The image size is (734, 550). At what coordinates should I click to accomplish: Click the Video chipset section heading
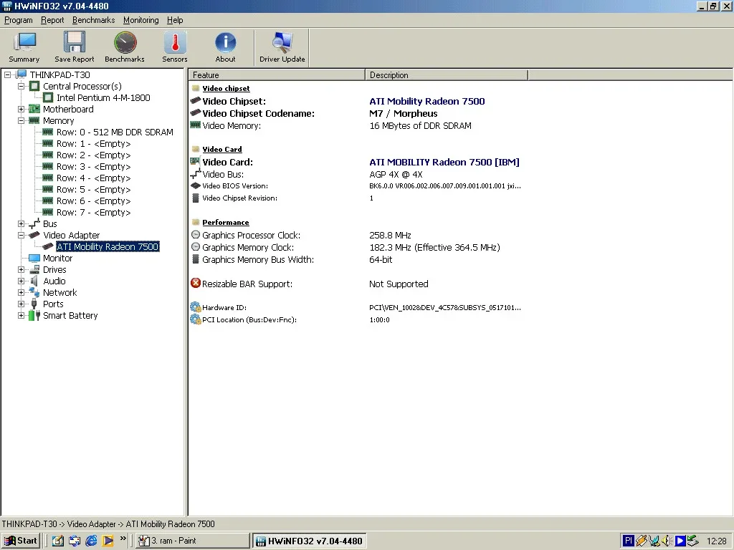point(226,88)
